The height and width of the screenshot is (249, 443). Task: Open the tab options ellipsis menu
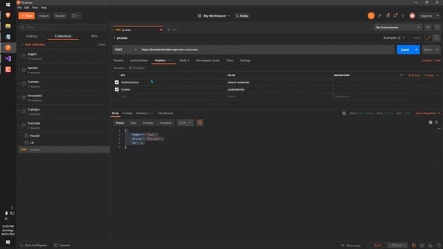pyautogui.click(x=175, y=30)
